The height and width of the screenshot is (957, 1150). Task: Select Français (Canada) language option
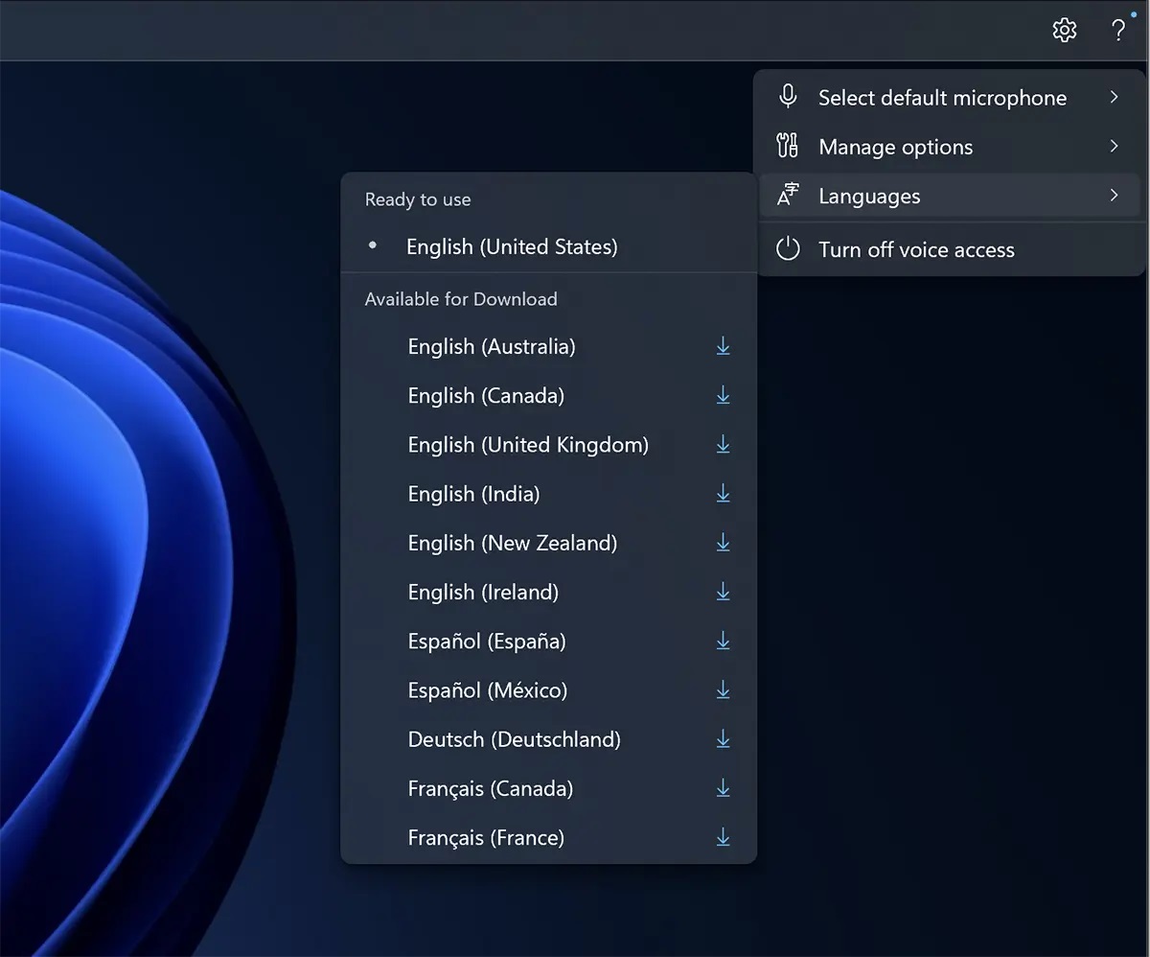click(490, 788)
